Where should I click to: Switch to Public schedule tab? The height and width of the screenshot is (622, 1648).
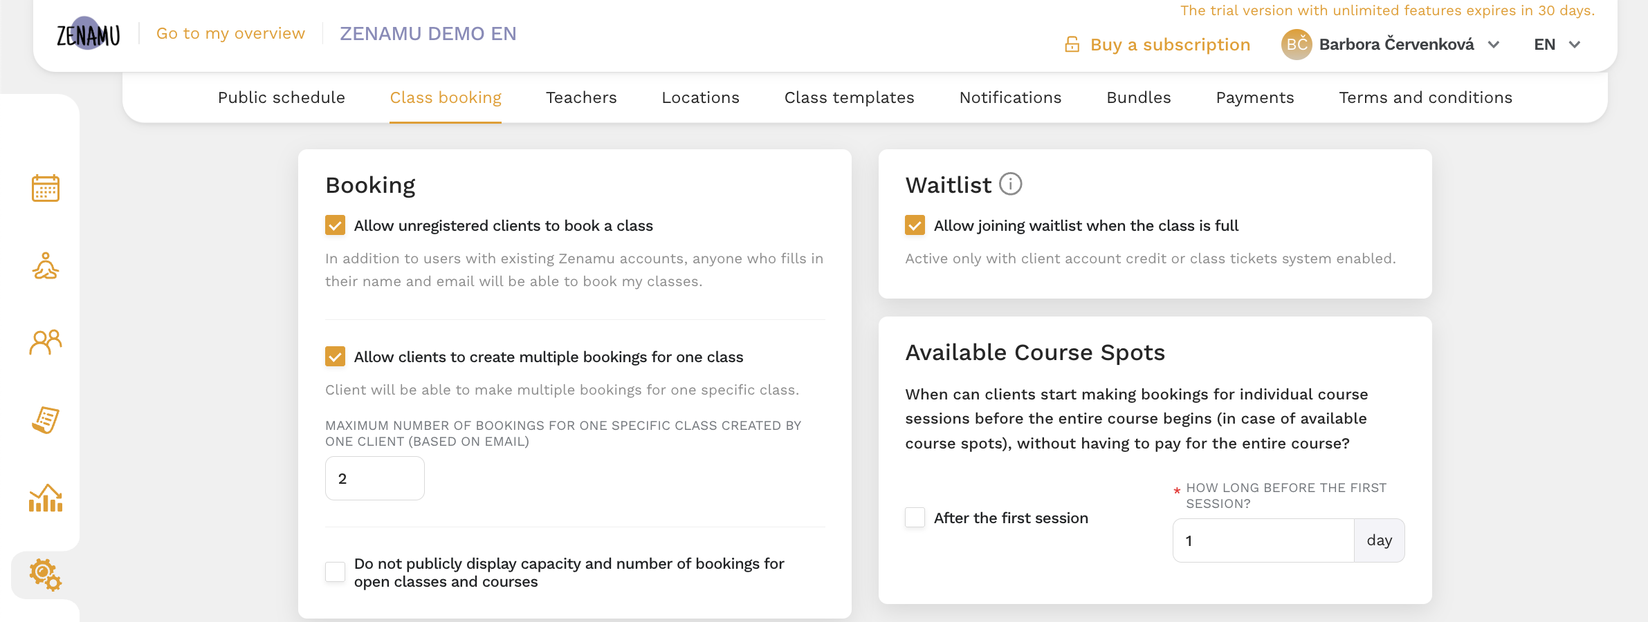pyautogui.click(x=282, y=97)
